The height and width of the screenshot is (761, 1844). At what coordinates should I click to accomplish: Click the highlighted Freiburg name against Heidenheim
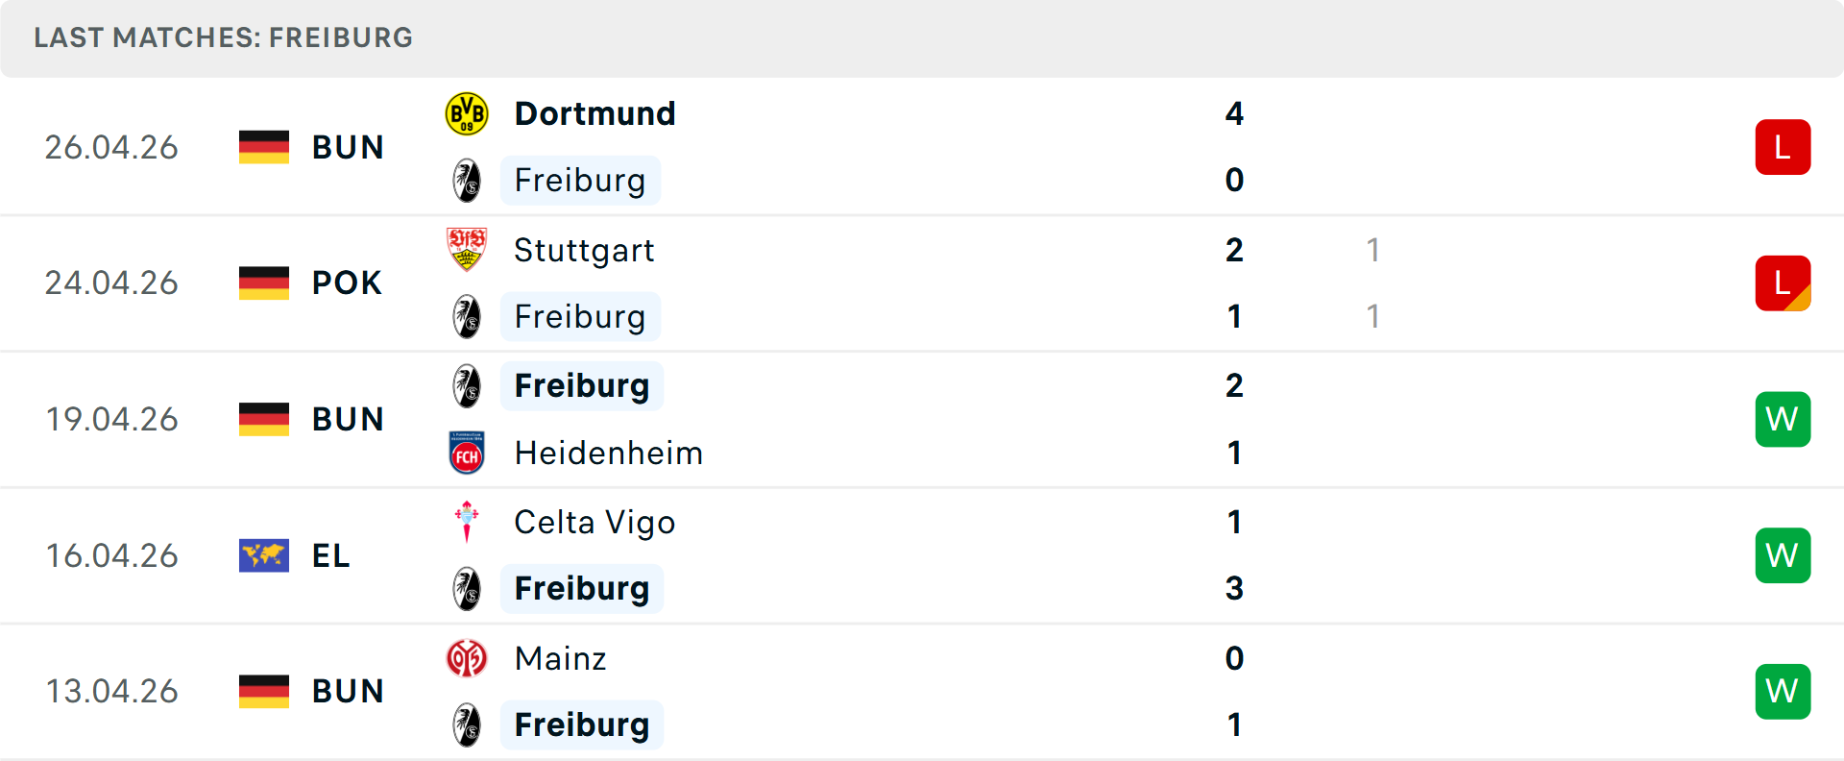(581, 385)
